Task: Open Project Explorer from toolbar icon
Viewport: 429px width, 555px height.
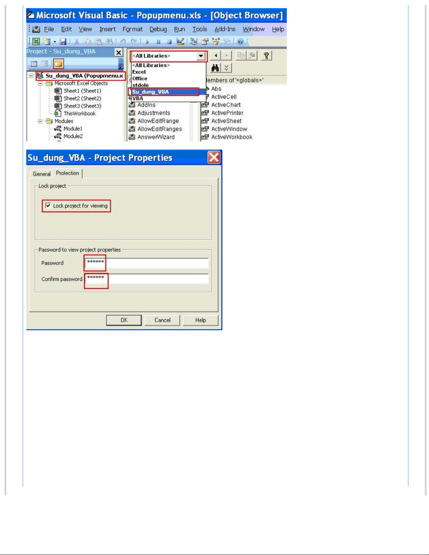Action: 194,42
